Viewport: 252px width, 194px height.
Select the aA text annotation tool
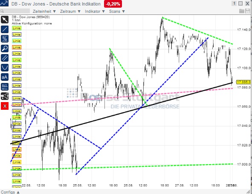click(5, 77)
